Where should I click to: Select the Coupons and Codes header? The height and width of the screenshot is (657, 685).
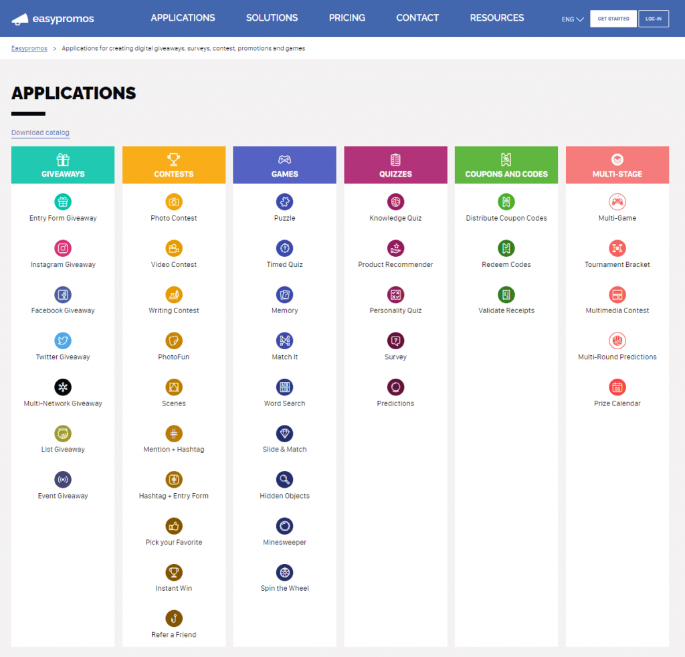coord(506,165)
